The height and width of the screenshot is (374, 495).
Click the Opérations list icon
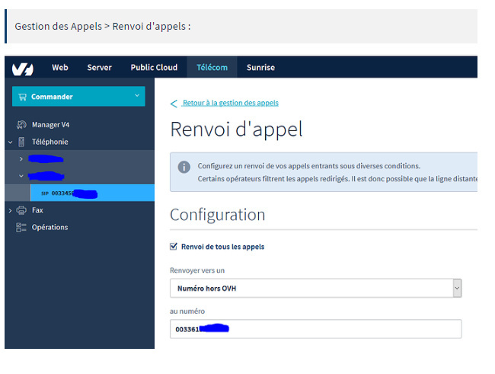point(21,227)
